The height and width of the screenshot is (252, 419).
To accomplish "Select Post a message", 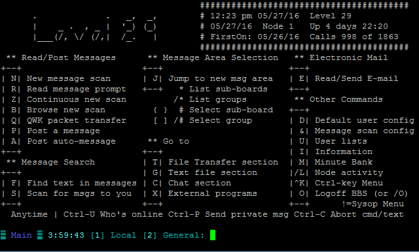I will coord(64,131).
